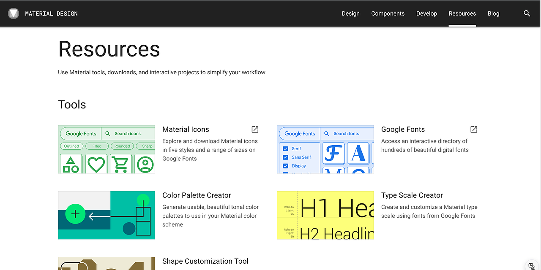Viewport: 541px width, 270px height.
Task: Select the Resources tab
Action: pos(462,13)
